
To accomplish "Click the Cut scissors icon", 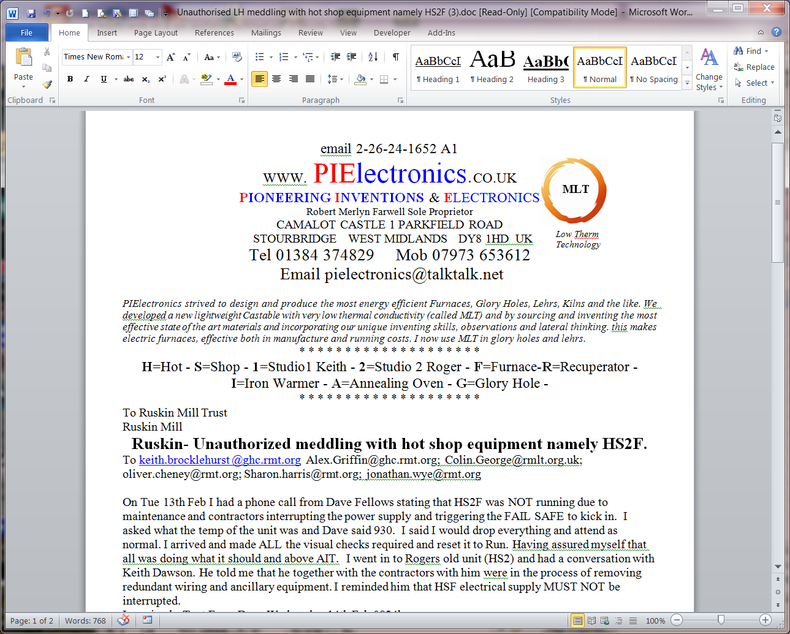I will pos(47,52).
